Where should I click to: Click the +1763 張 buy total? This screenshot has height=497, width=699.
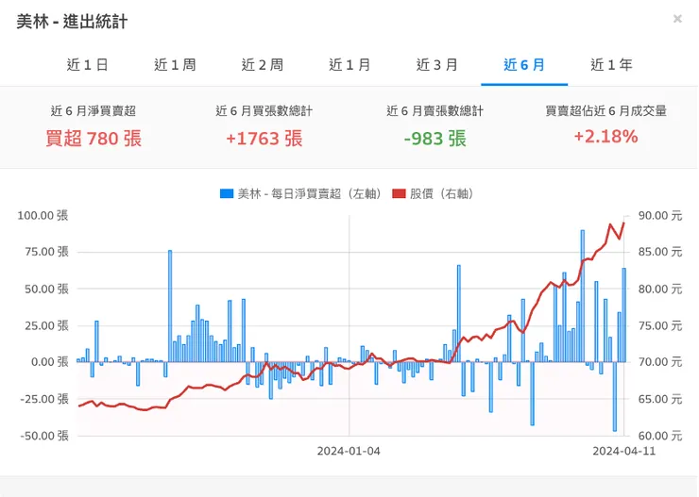[264, 139]
